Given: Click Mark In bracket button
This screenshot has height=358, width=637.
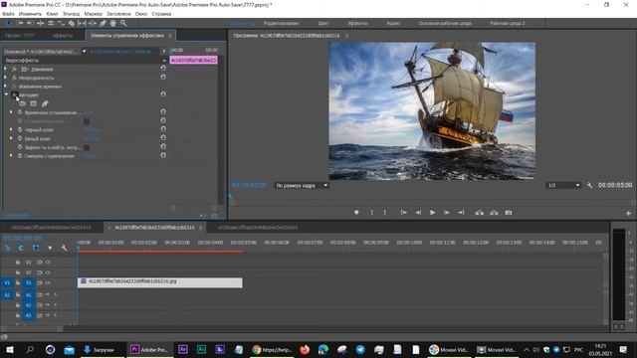Looking at the screenshot, I should [371, 213].
